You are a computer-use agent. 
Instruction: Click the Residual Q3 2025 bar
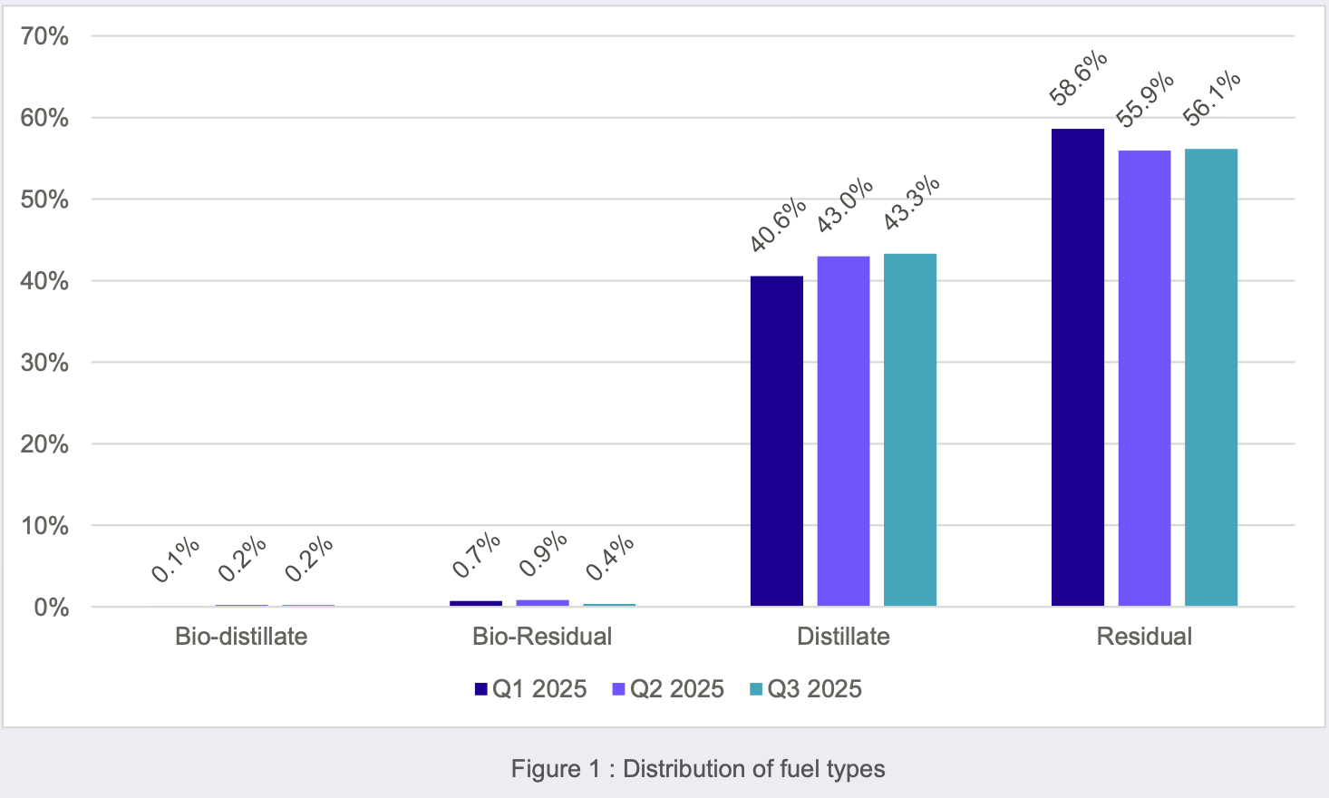tap(1211, 377)
